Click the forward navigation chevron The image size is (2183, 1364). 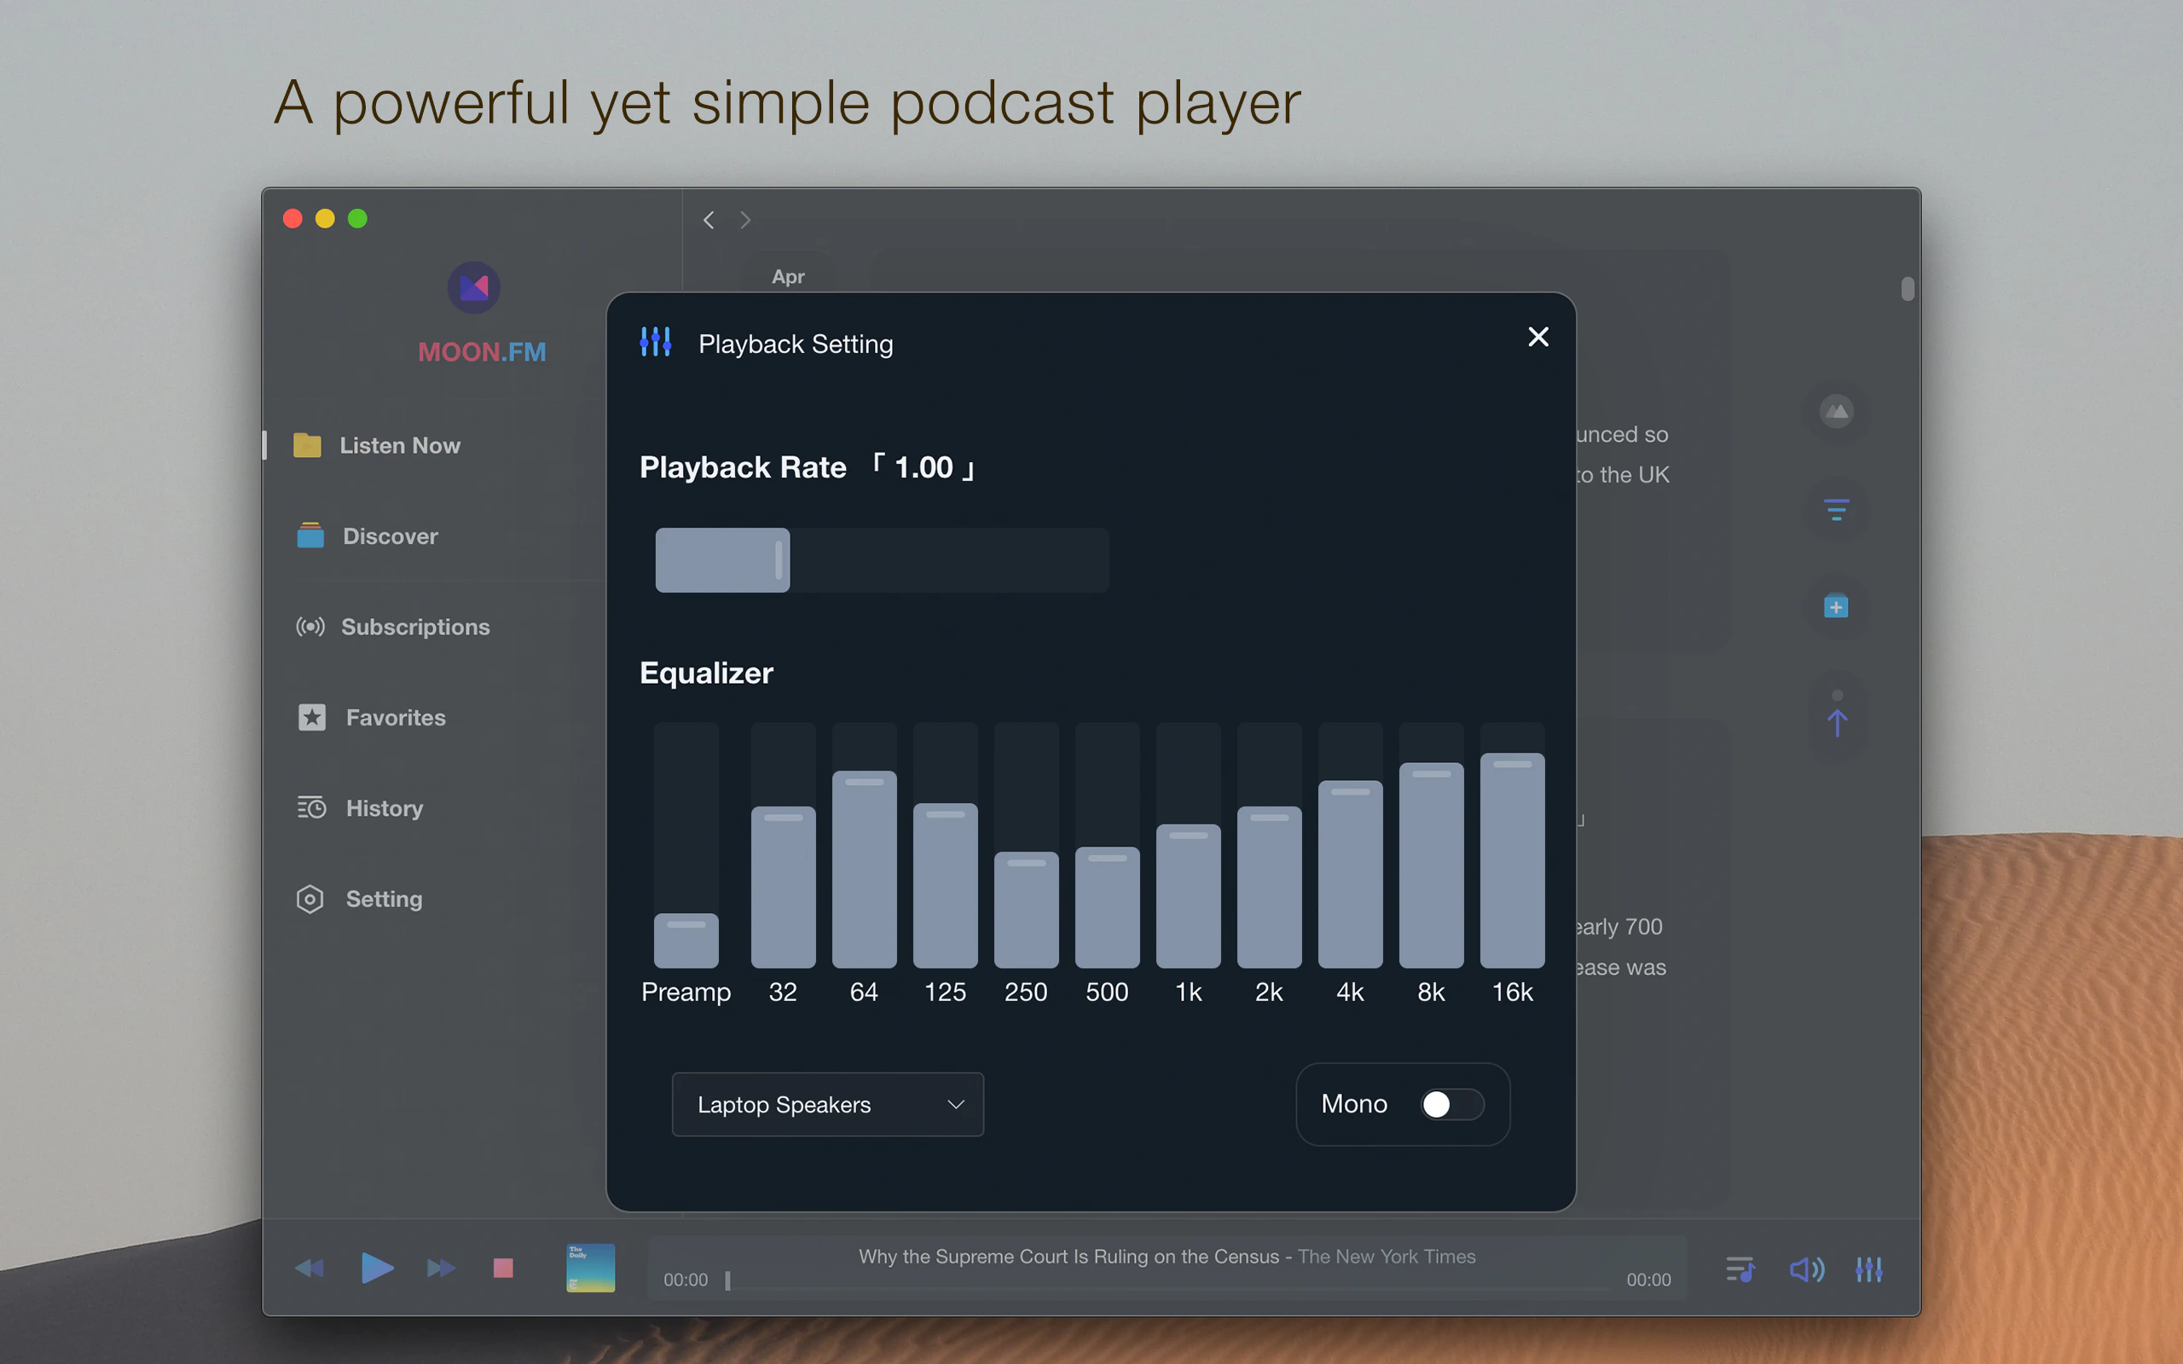click(x=745, y=219)
